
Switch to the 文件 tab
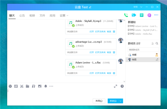pyautogui.click(x=42, y=15)
